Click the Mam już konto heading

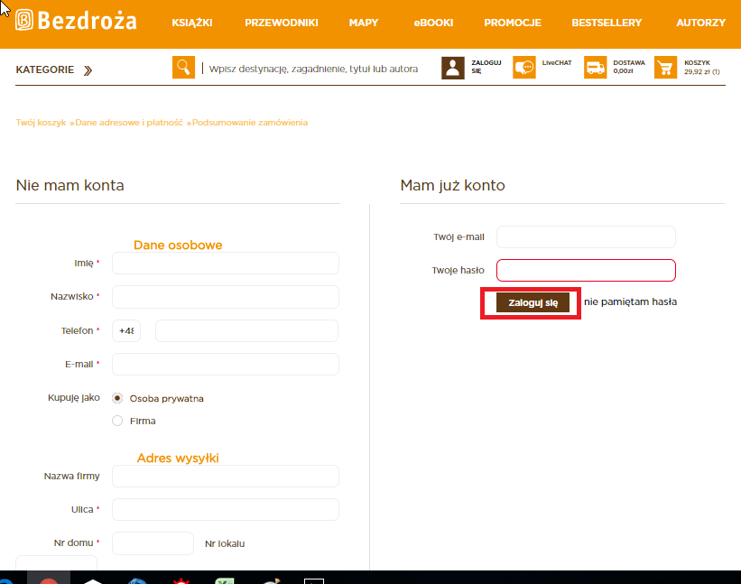tap(453, 185)
